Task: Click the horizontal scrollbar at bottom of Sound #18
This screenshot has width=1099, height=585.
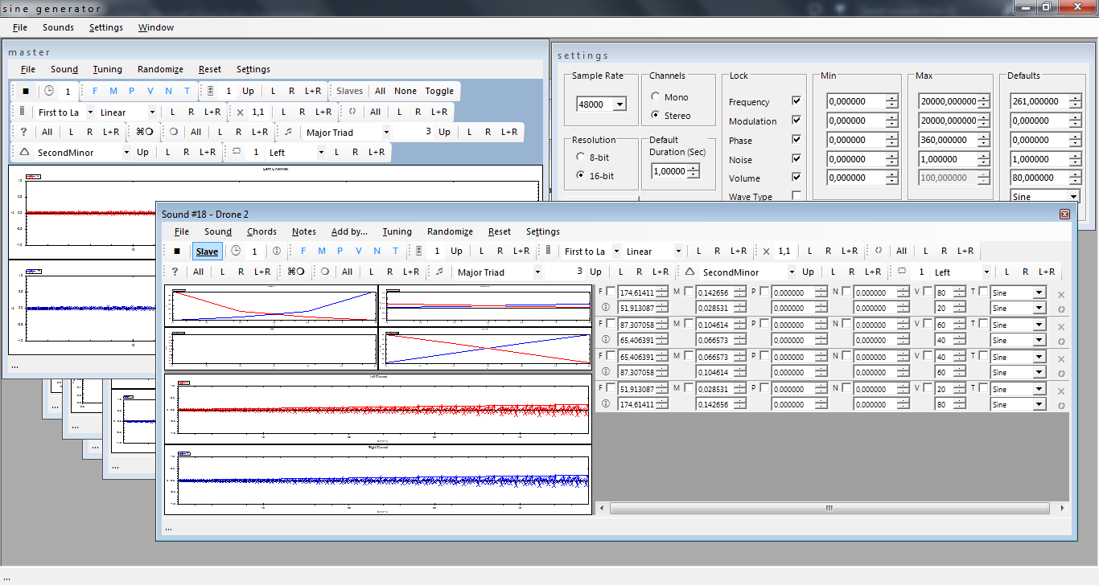Action: pyautogui.click(x=829, y=508)
